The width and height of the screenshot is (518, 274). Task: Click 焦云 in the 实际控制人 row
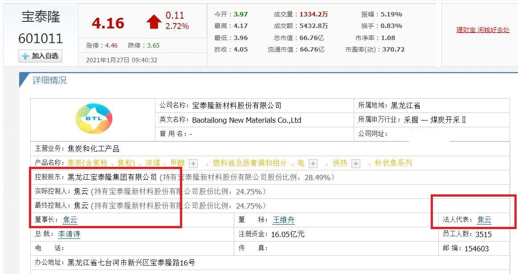coord(81,192)
